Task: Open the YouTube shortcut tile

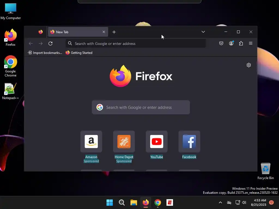Action: click(157, 142)
